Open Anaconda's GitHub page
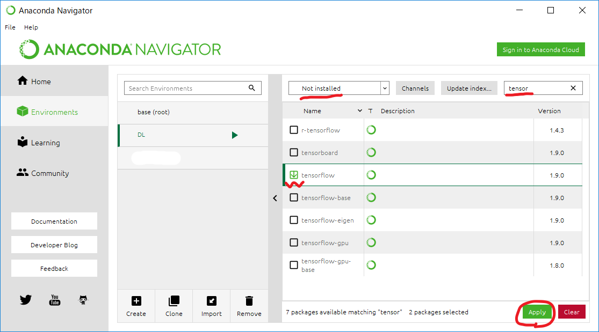Viewport: 599px width, 332px height. click(x=83, y=300)
